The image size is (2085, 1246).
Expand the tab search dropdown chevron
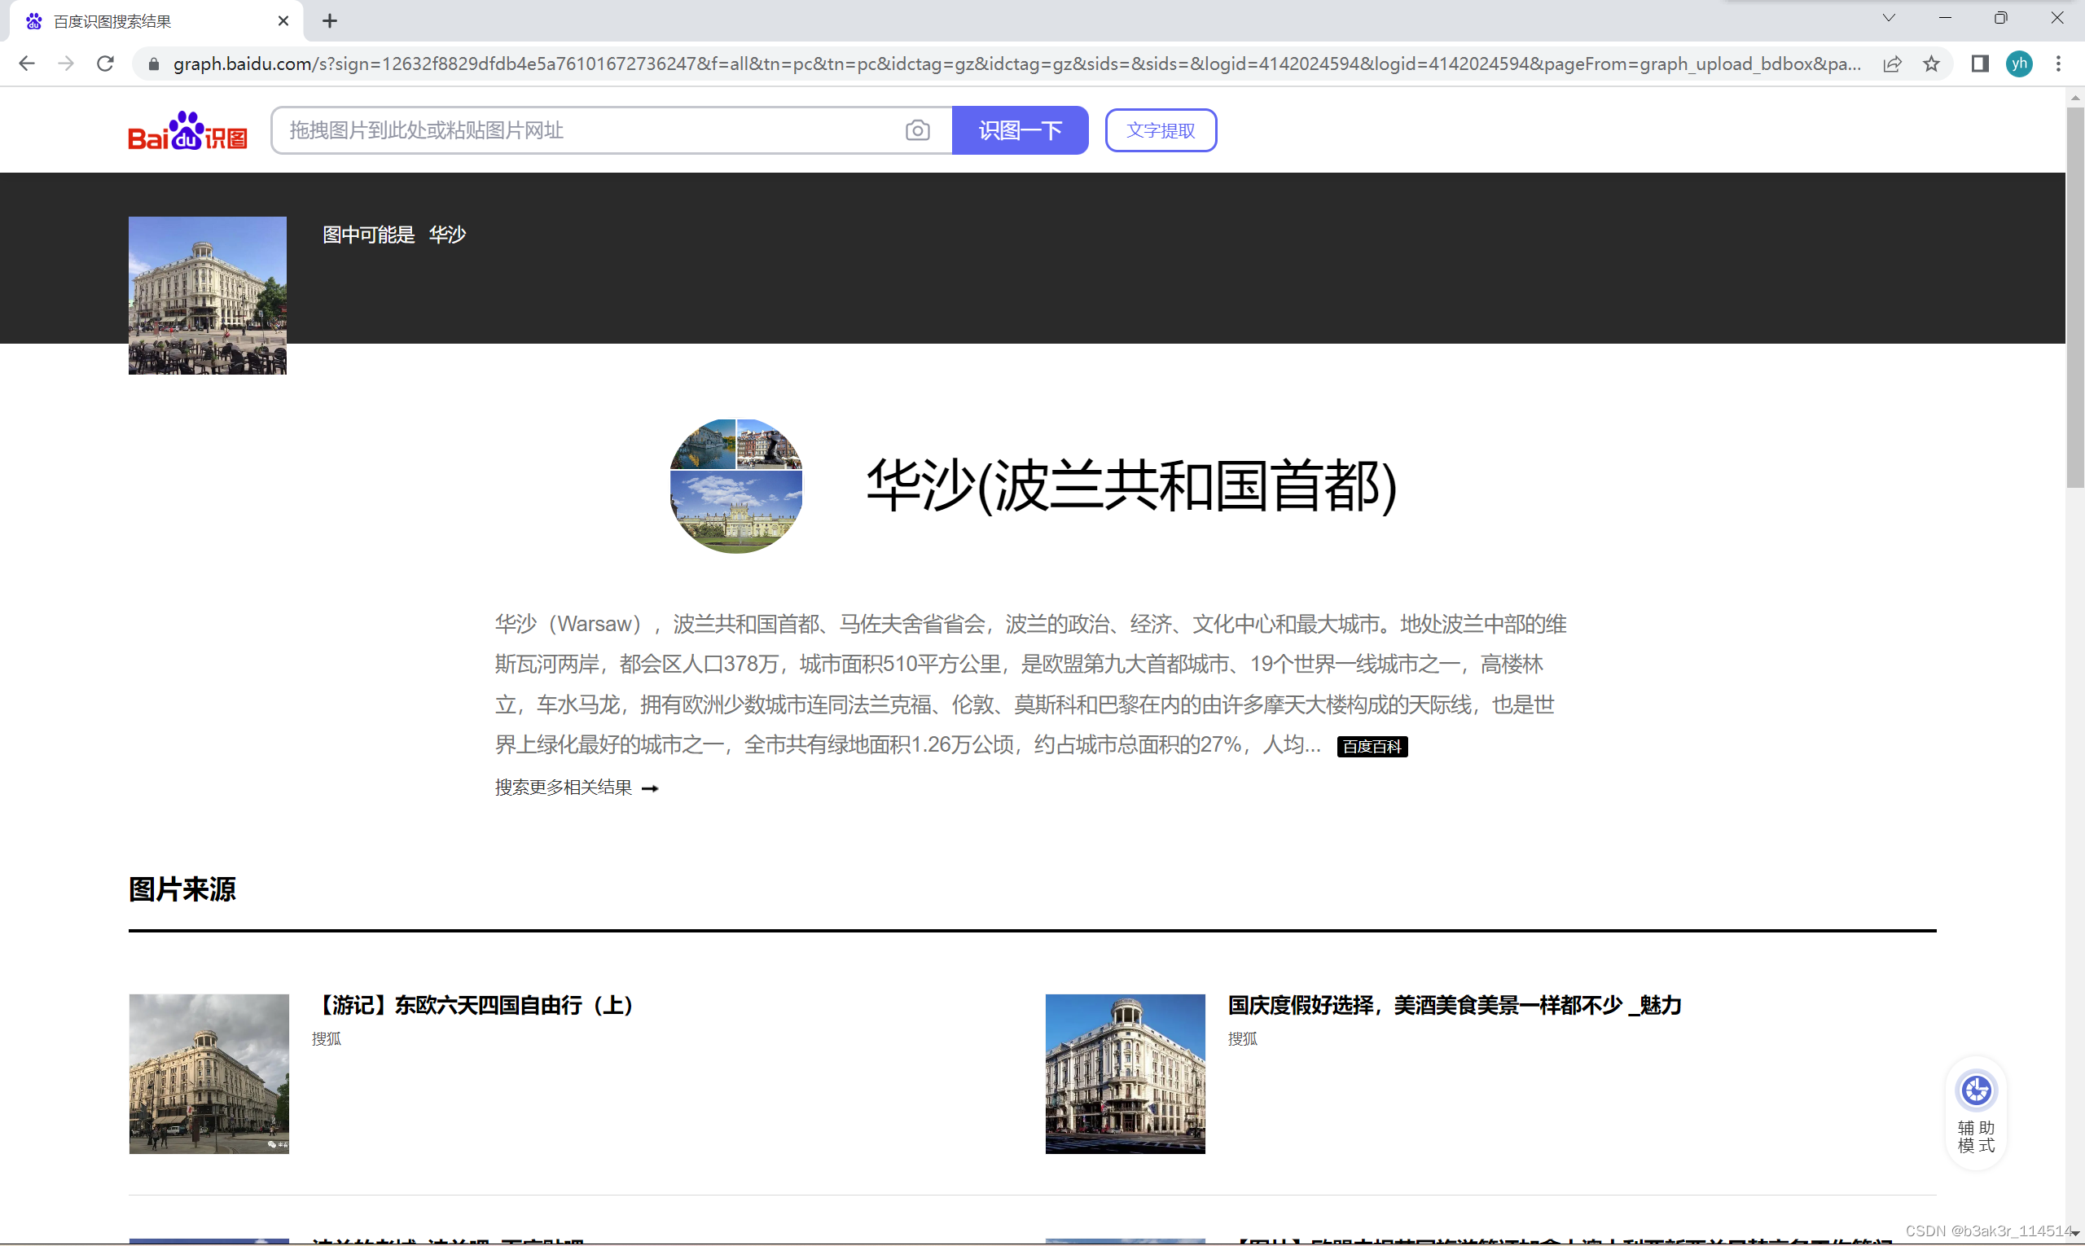pyautogui.click(x=1889, y=19)
